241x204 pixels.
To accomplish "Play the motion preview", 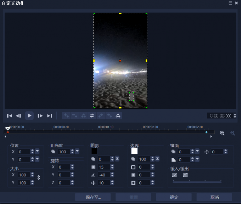I will tap(29, 115).
